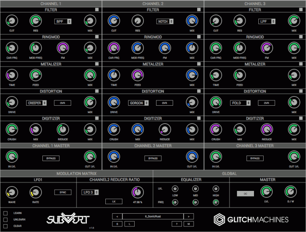Click Channel 1 Metalizer TIME knob
The height and width of the screenshot is (232, 306).
point(12,75)
